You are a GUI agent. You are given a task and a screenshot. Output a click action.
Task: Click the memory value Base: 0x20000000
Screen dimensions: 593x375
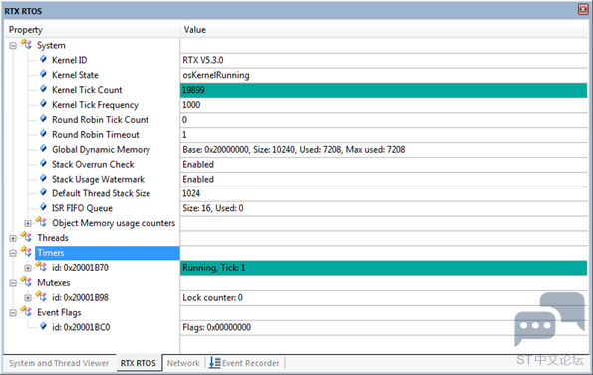coord(293,149)
